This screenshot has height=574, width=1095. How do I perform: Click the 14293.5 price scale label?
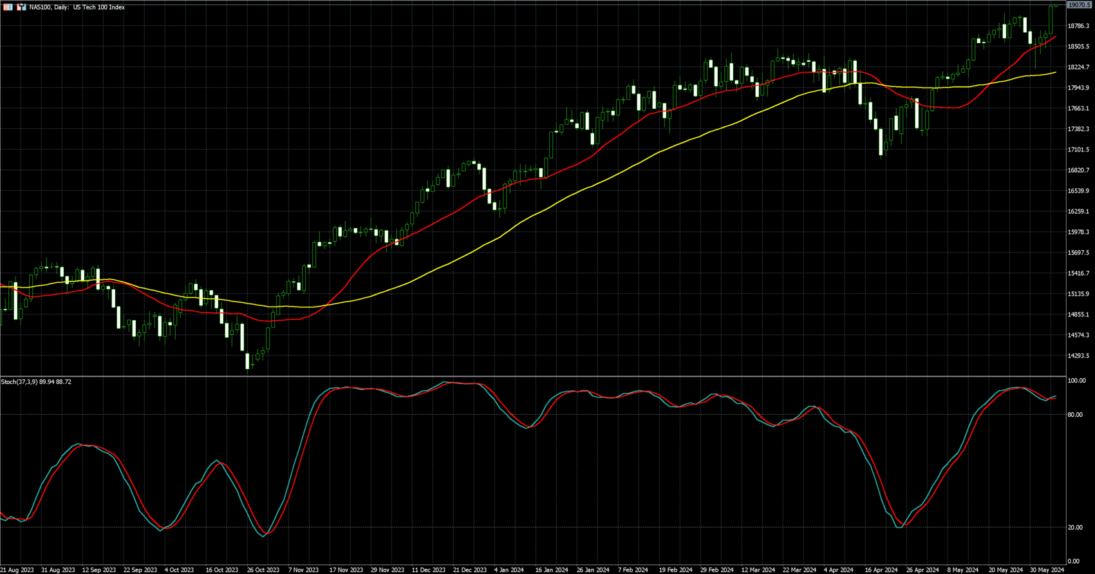pyautogui.click(x=1078, y=356)
